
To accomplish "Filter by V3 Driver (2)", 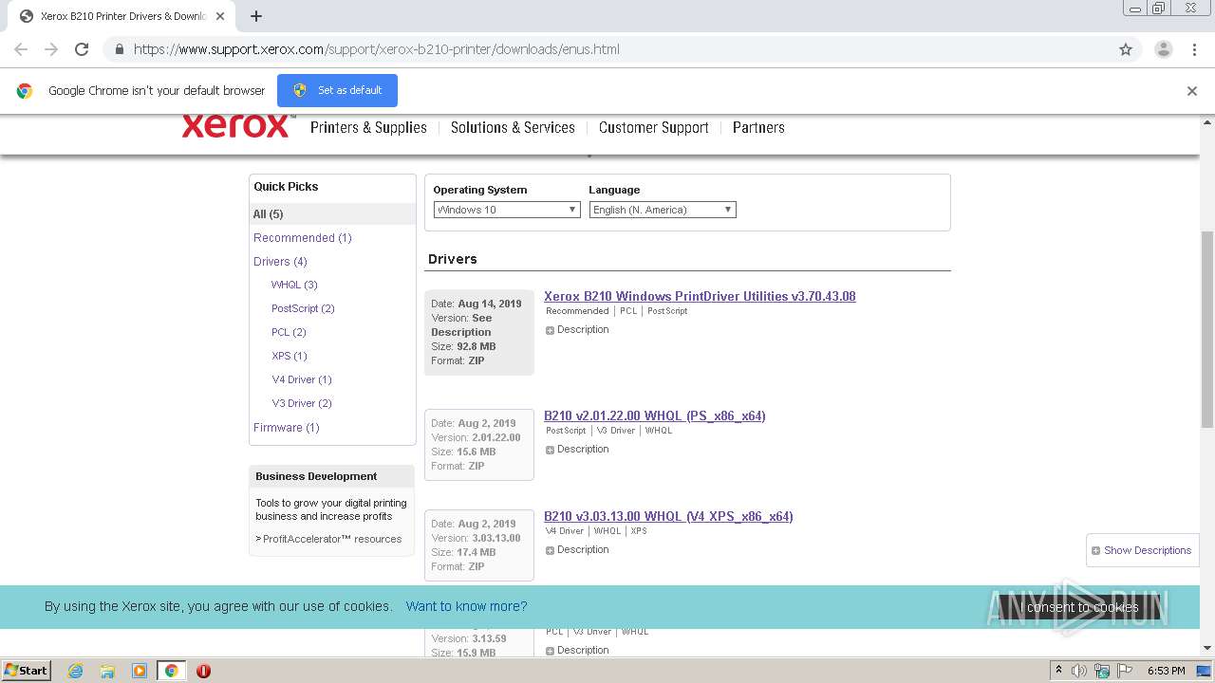I will (302, 403).
